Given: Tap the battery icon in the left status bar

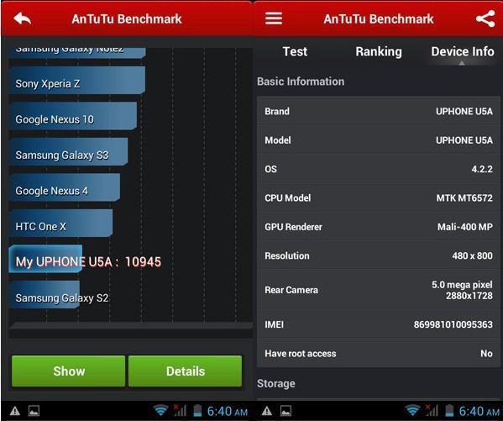Looking at the screenshot, I should click(x=197, y=410).
